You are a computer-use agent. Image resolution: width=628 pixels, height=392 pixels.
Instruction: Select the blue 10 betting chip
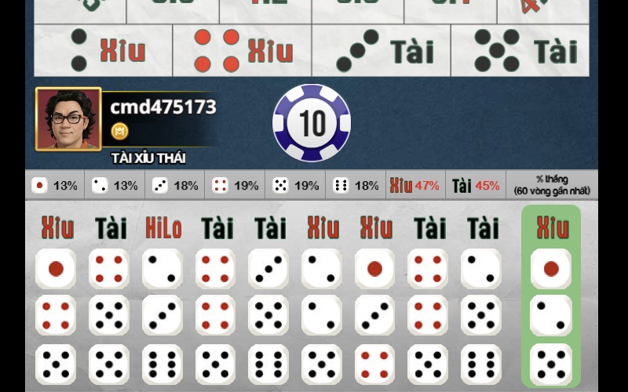pos(312,123)
